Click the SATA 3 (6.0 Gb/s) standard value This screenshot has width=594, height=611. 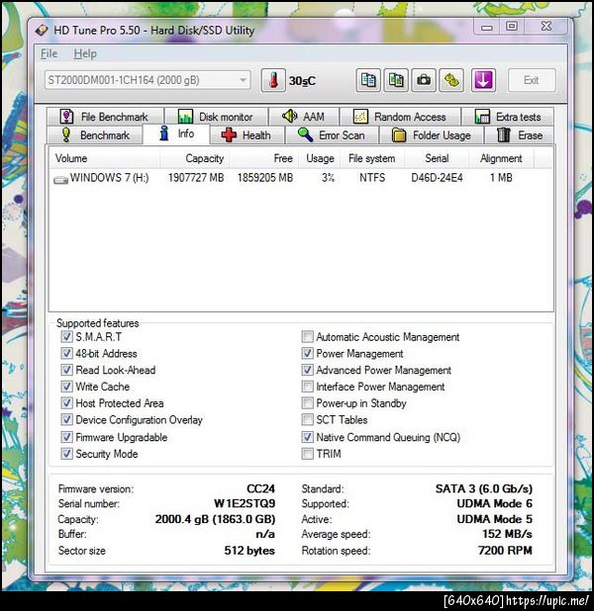[484, 488]
